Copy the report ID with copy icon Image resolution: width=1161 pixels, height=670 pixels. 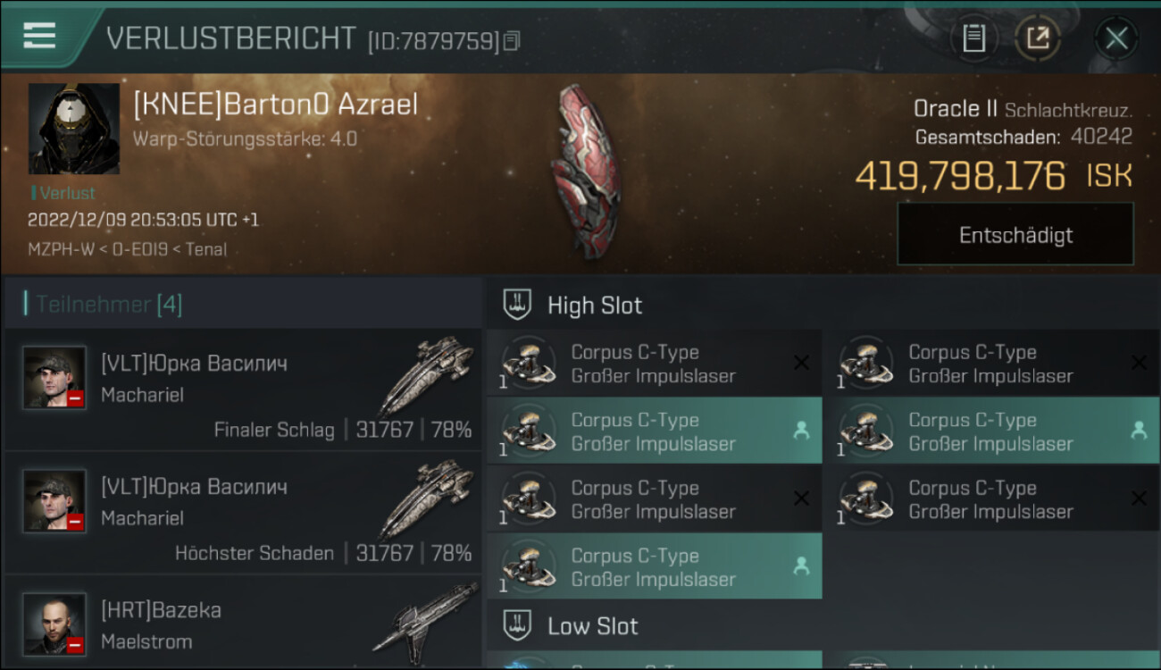tap(512, 41)
